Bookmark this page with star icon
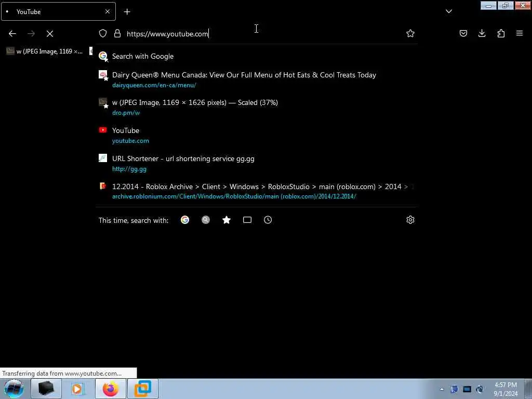Image resolution: width=532 pixels, height=399 pixels. tap(410, 33)
